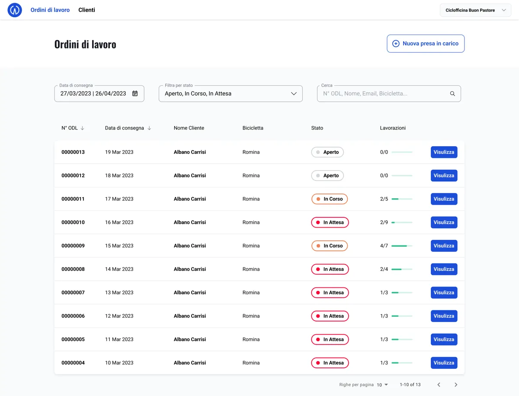Click the search magnifier icon
Viewport: 519px width, 396px height.
(x=452, y=93)
